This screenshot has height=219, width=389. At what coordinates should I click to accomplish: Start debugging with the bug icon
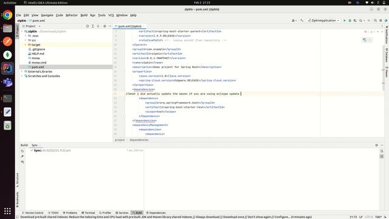click(x=350, y=21)
